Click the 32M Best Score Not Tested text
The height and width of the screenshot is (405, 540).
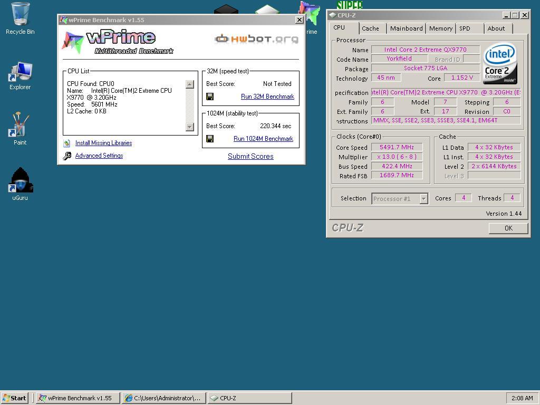pyautogui.click(x=277, y=84)
